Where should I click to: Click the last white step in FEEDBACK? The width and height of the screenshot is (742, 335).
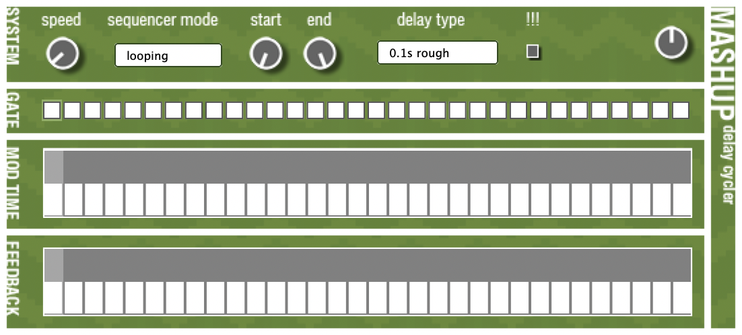pyautogui.click(x=681, y=298)
